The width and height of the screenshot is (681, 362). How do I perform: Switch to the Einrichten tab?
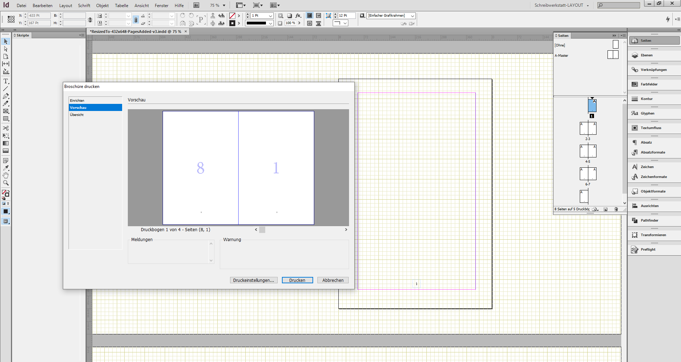point(77,100)
